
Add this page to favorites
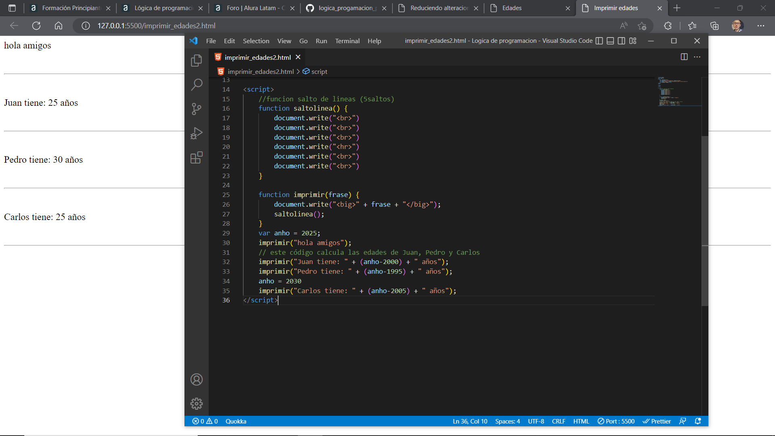tap(642, 26)
